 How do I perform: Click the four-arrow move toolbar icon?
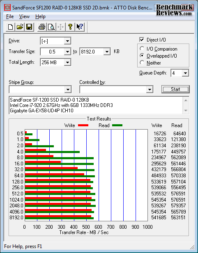(x=60, y=27)
